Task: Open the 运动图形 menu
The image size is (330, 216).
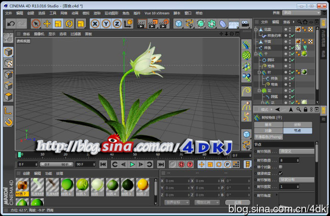Action: pyautogui.click(x=111, y=13)
